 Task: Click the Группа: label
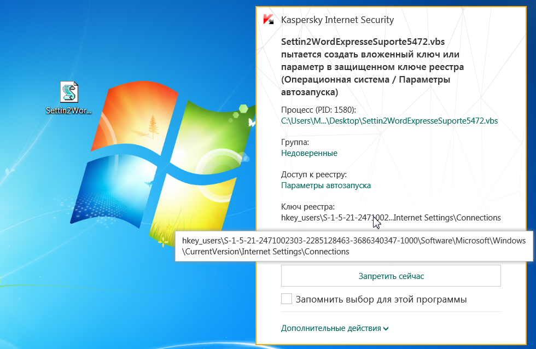point(295,142)
